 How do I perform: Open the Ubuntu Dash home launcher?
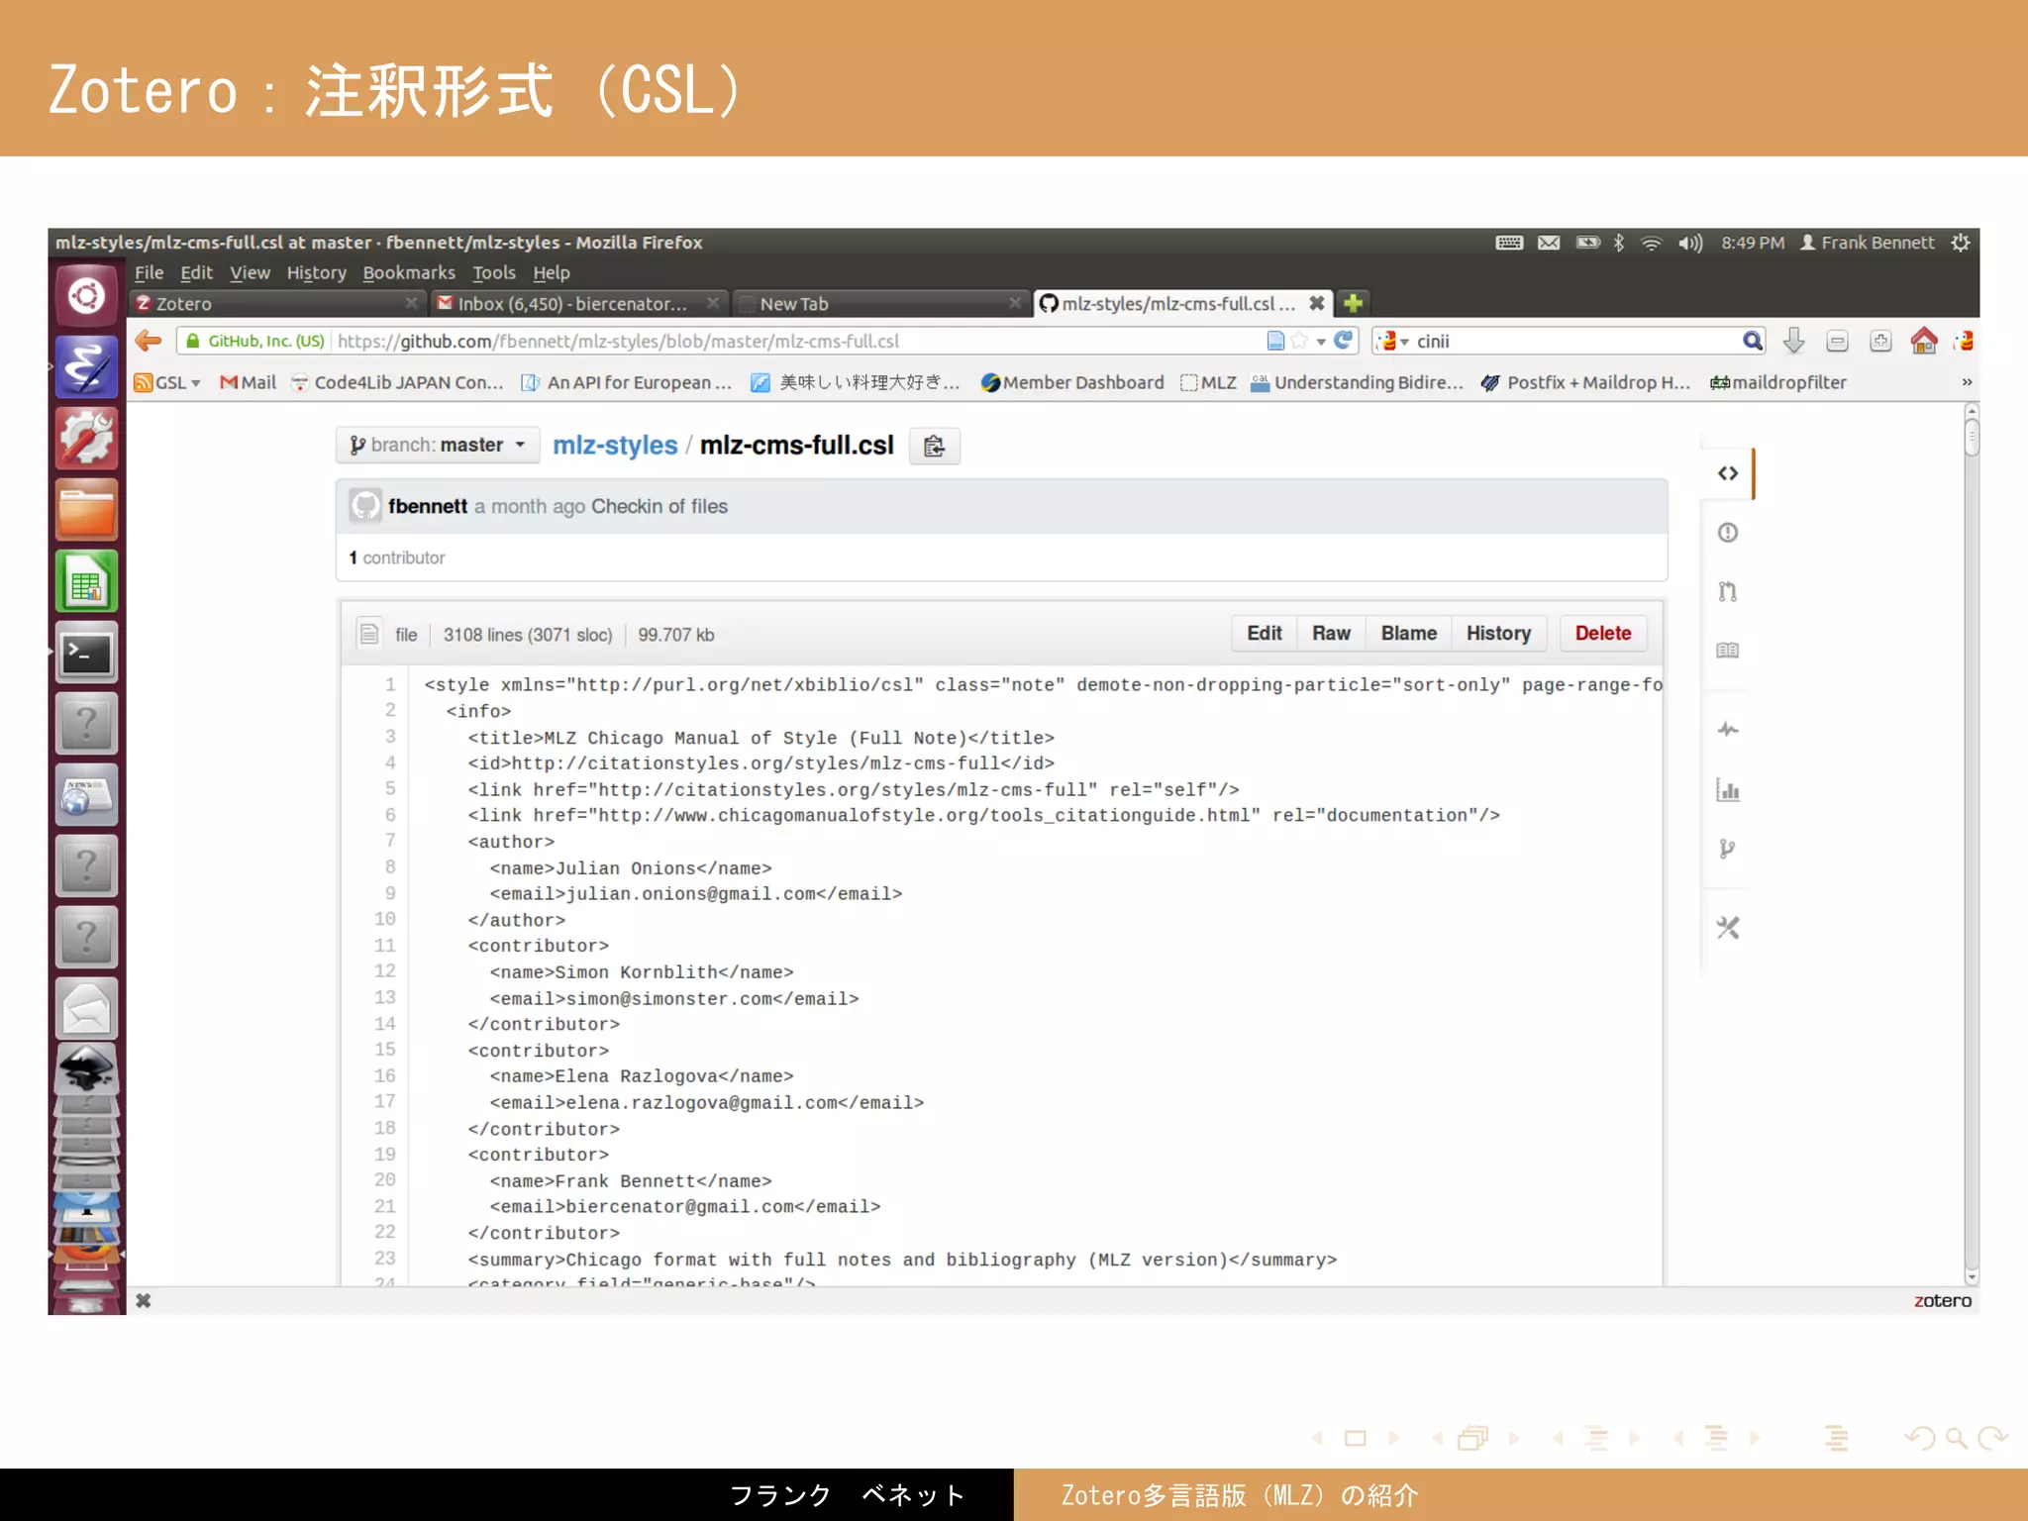[x=86, y=296]
